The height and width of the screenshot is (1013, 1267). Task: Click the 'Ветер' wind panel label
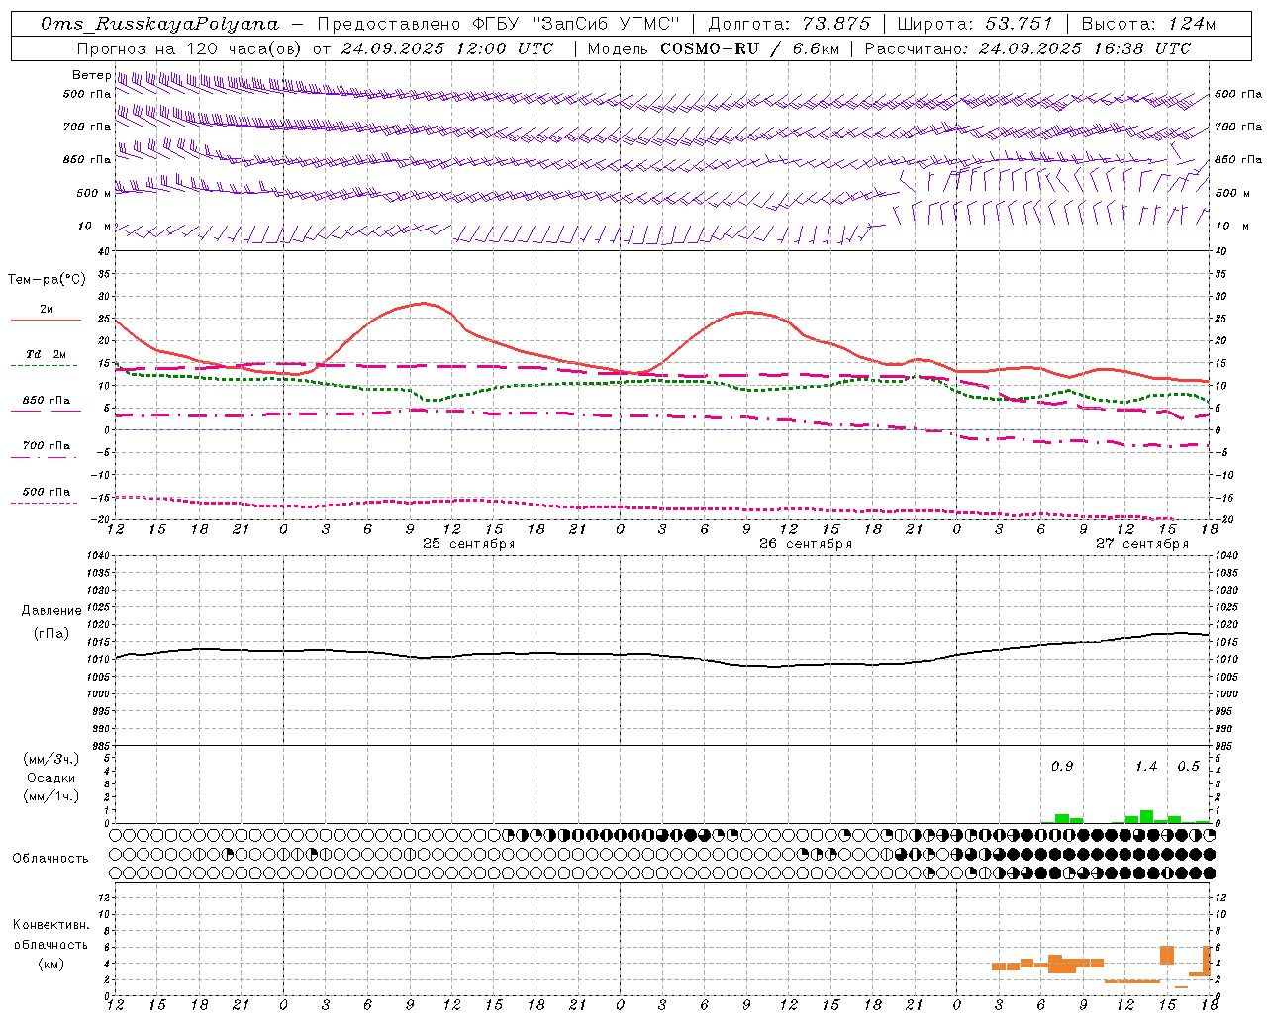pos(91,75)
